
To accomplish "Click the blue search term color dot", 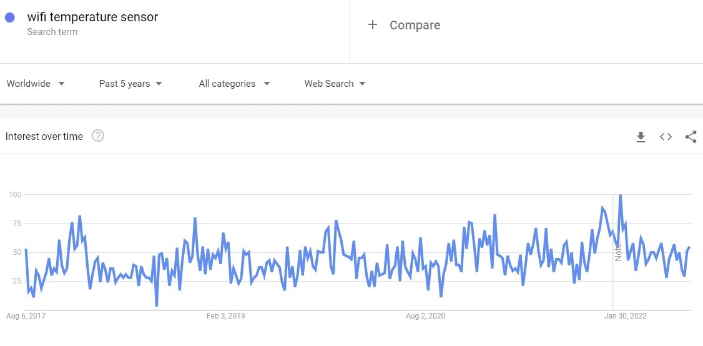I will click(10, 18).
